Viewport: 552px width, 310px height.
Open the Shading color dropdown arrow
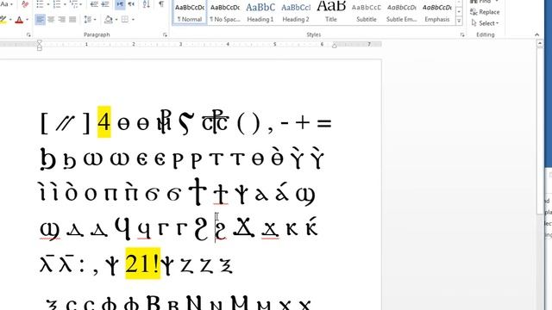[x=116, y=20]
